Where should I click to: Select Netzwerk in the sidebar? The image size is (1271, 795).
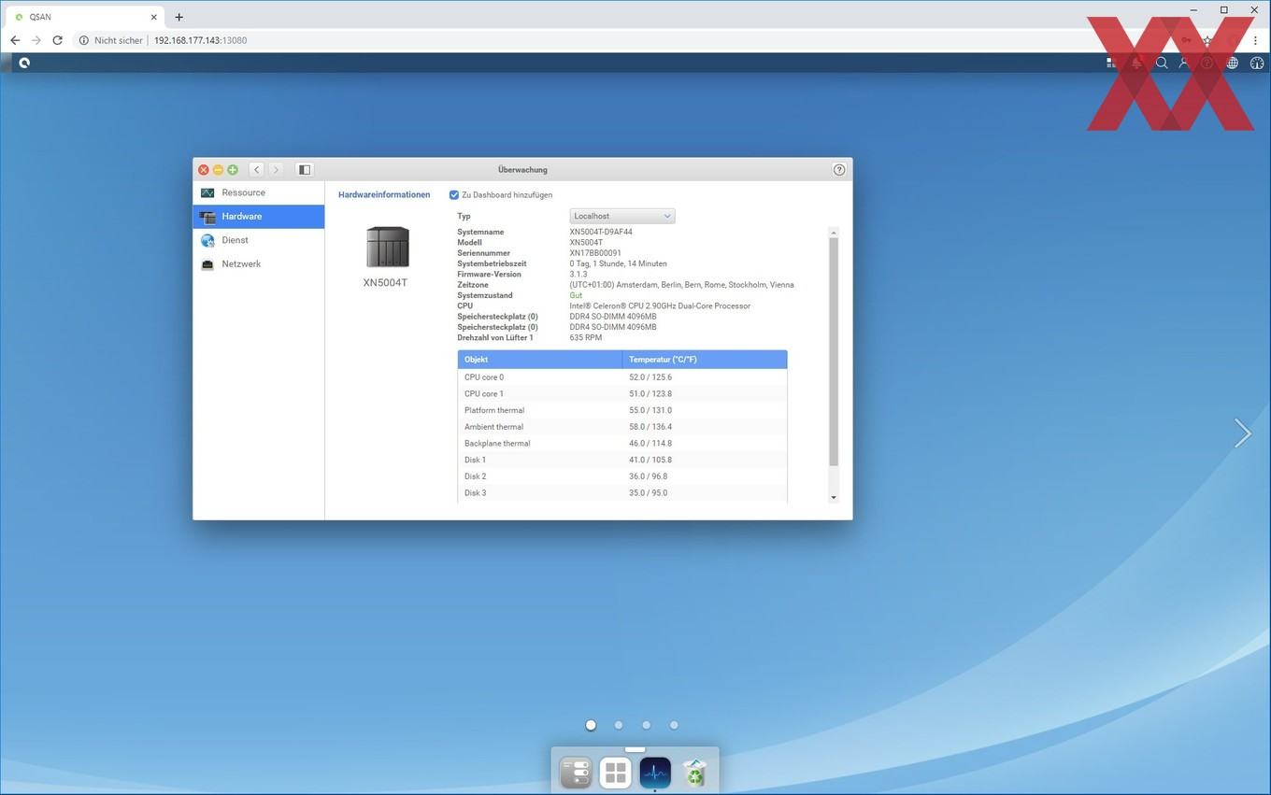pos(259,264)
